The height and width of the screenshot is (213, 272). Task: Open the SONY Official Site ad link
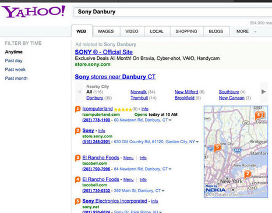(104, 52)
